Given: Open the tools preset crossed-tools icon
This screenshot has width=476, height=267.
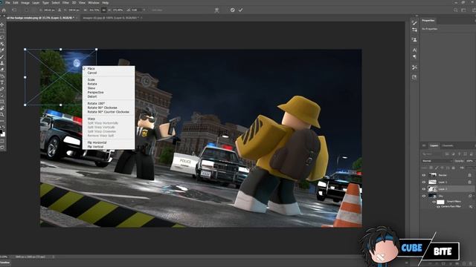Looking at the screenshot, I should [x=414, y=67].
